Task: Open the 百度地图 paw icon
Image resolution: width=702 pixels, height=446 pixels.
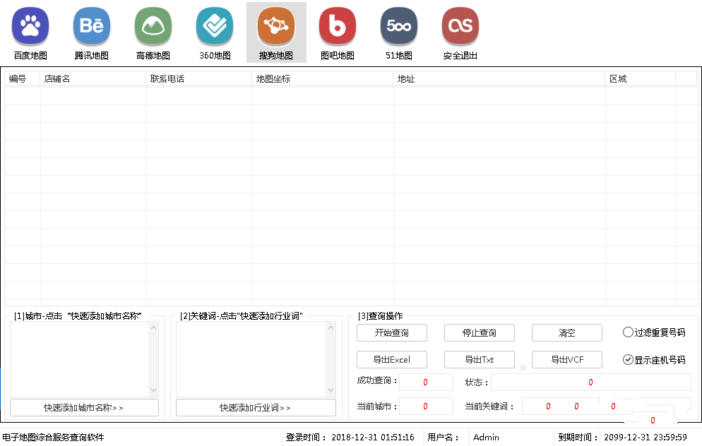Action: click(x=30, y=26)
